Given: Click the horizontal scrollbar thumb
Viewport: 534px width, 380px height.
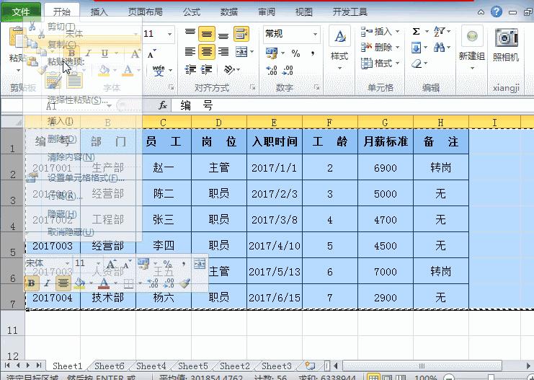Looking at the screenshot, I should point(422,366).
